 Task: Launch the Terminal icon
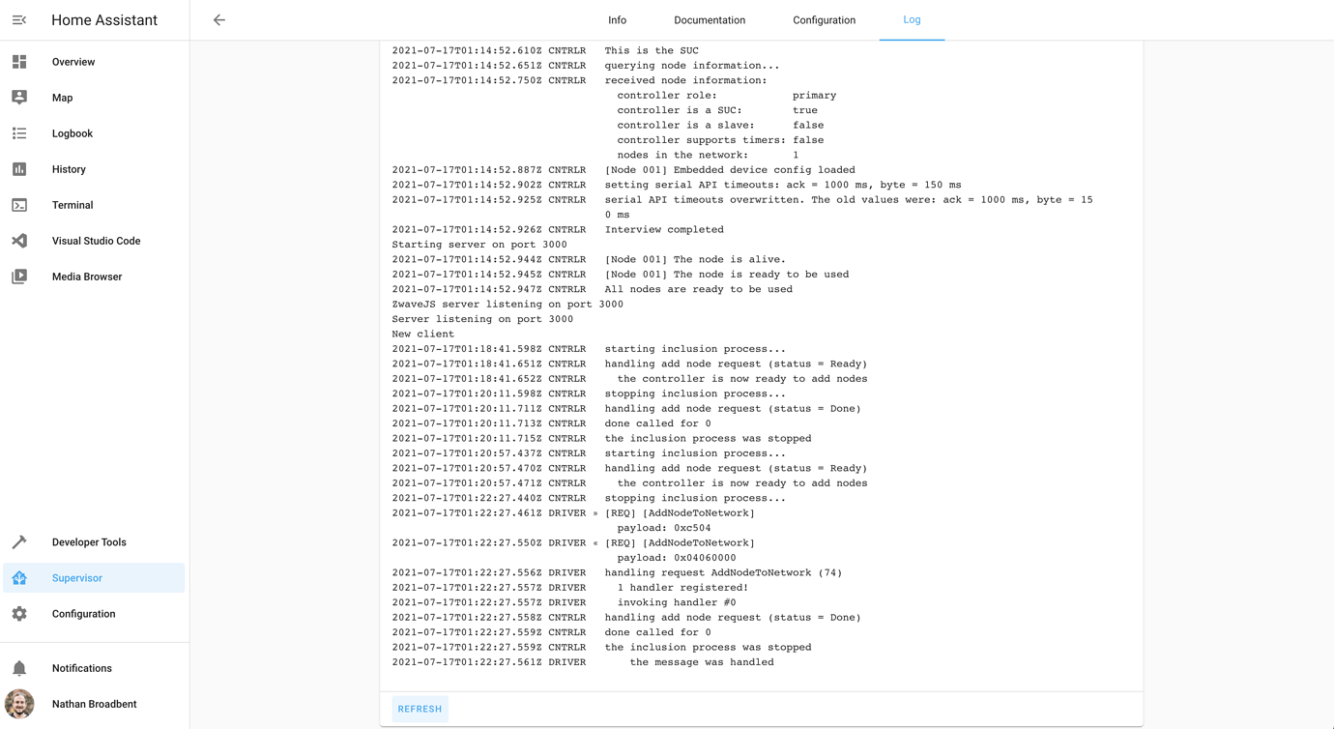click(19, 204)
